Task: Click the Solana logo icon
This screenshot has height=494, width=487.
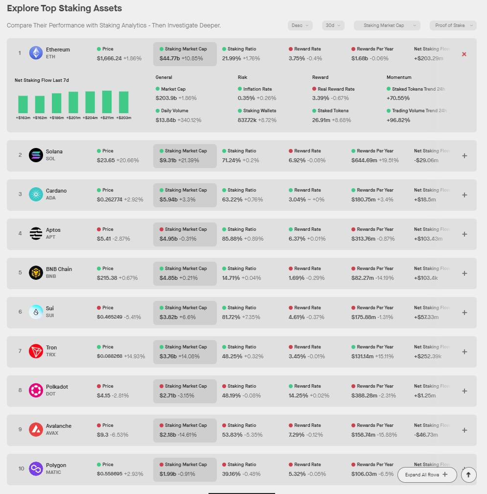Action: [x=36, y=155]
